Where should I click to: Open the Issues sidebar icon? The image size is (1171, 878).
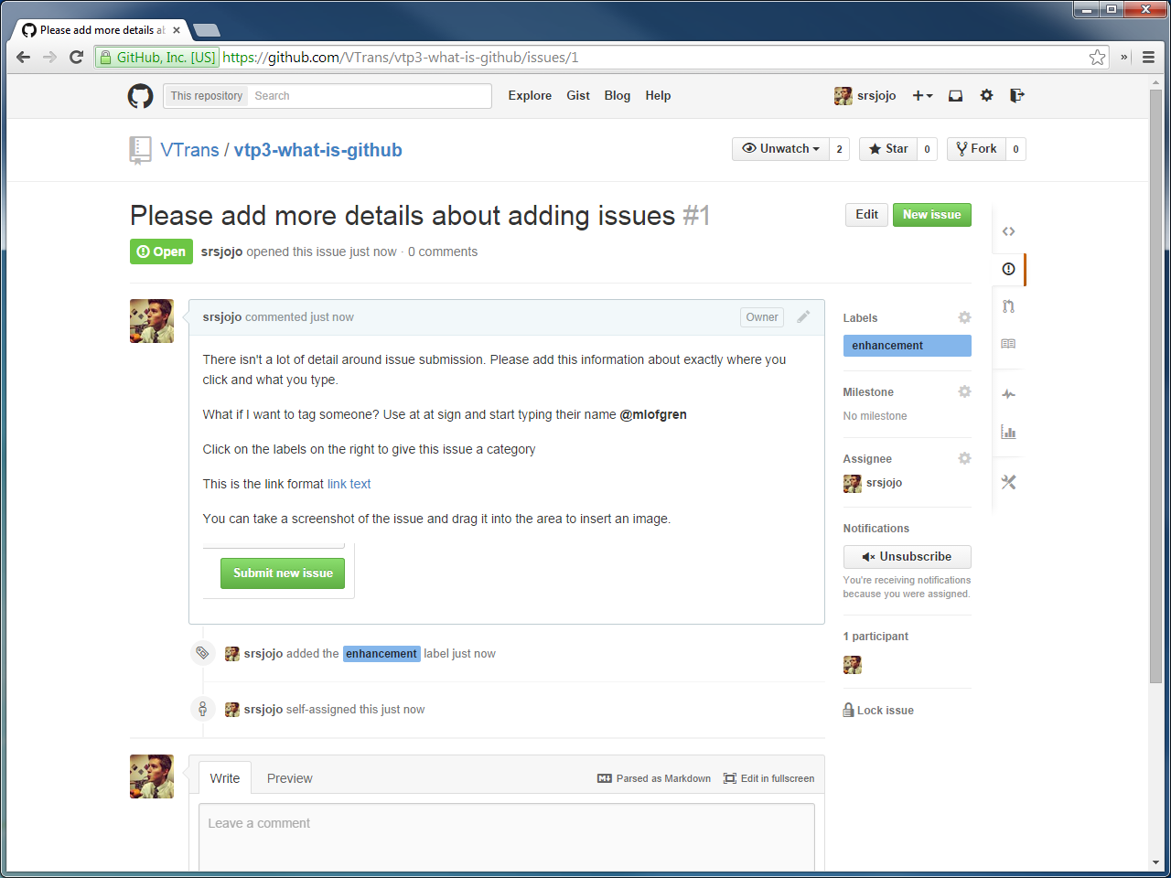(x=1008, y=269)
